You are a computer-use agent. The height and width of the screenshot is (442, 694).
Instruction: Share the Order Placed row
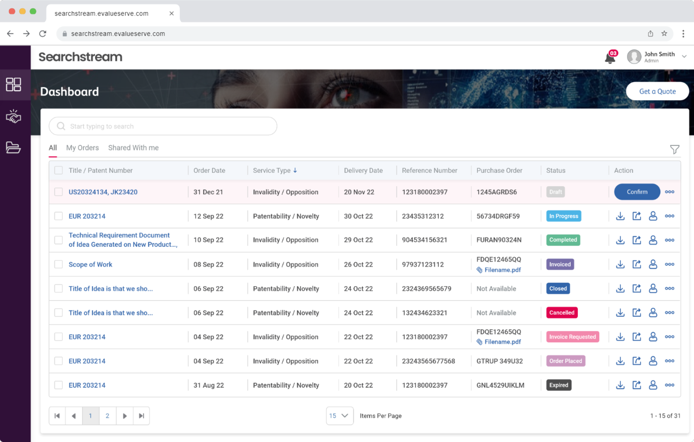[636, 361]
